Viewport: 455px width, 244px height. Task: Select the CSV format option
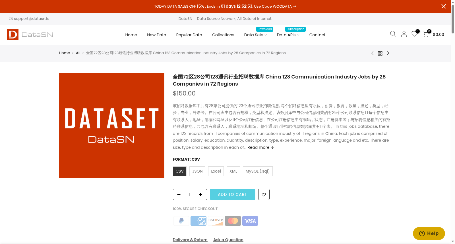point(180,171)
